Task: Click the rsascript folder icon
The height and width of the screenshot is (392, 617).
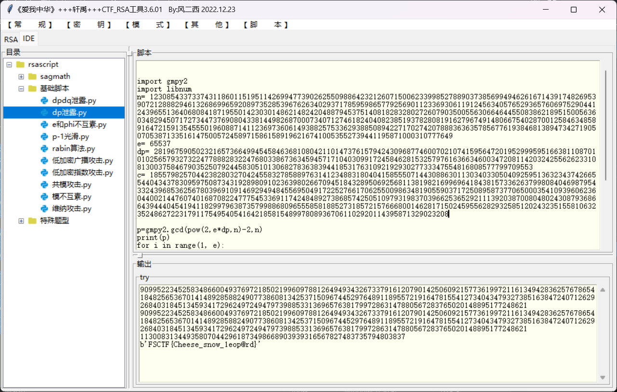Action: coord(20,64)
